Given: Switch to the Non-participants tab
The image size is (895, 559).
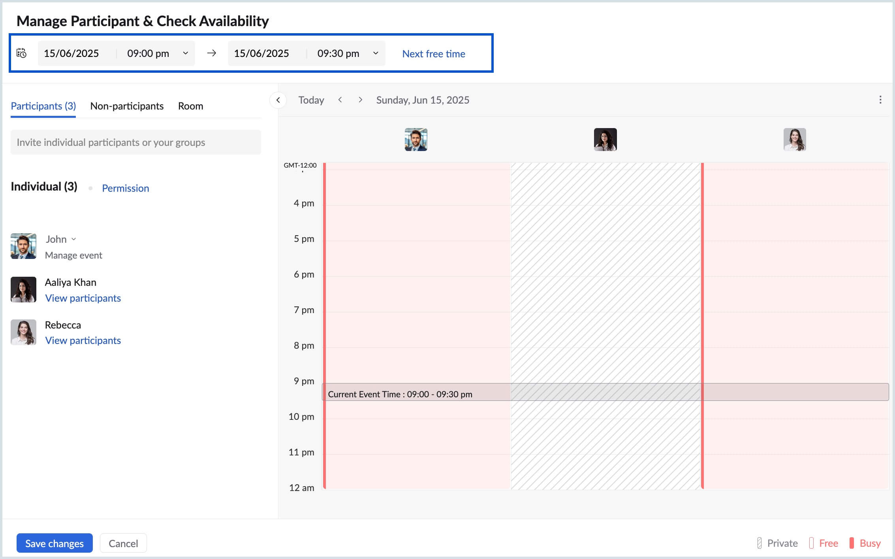Looking at the screenshot, I should (x=127, y=106).
